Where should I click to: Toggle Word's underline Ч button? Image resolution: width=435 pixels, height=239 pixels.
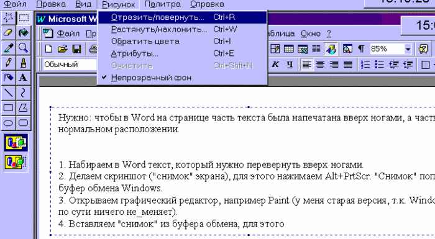290,65
